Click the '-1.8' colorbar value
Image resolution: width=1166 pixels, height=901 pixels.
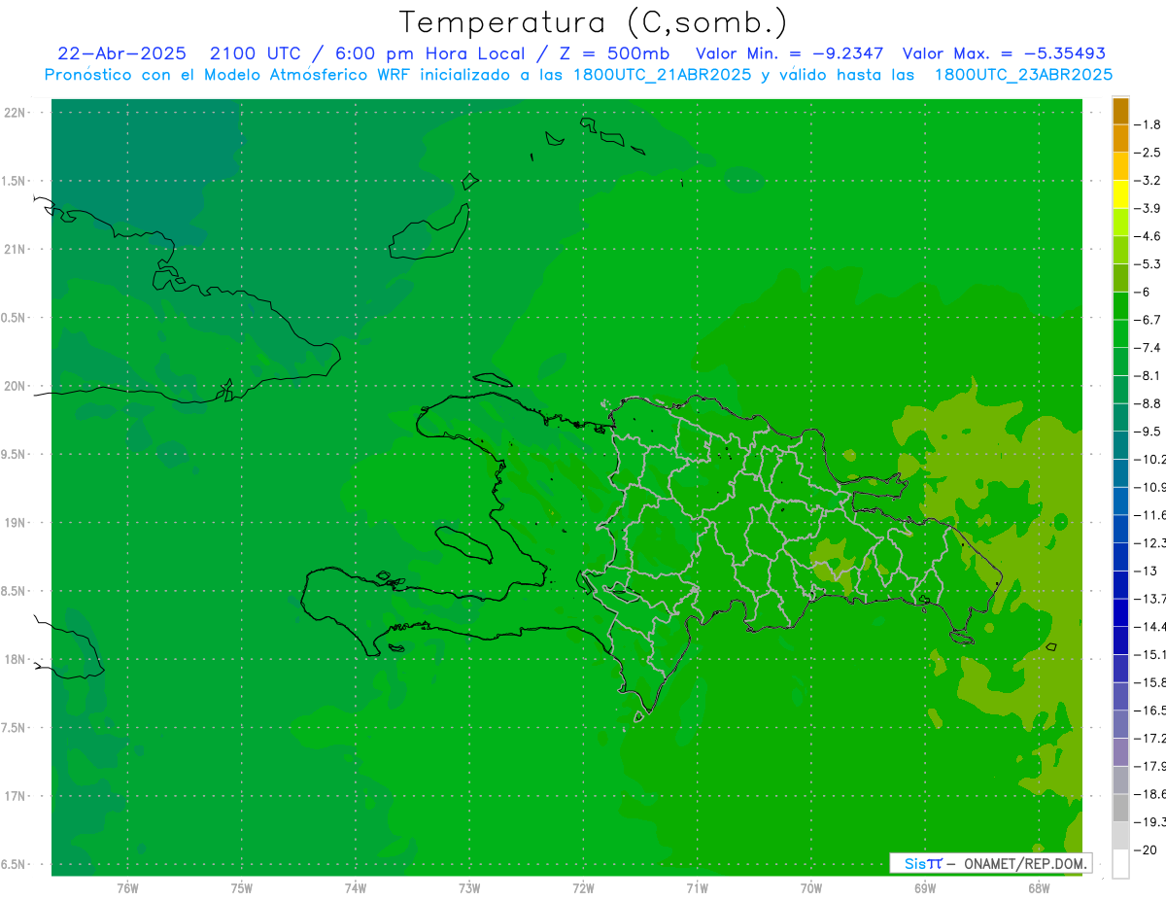[1148, 124]
